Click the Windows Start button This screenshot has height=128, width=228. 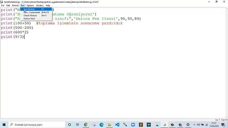pyautogui.click(x=4, y=125)
